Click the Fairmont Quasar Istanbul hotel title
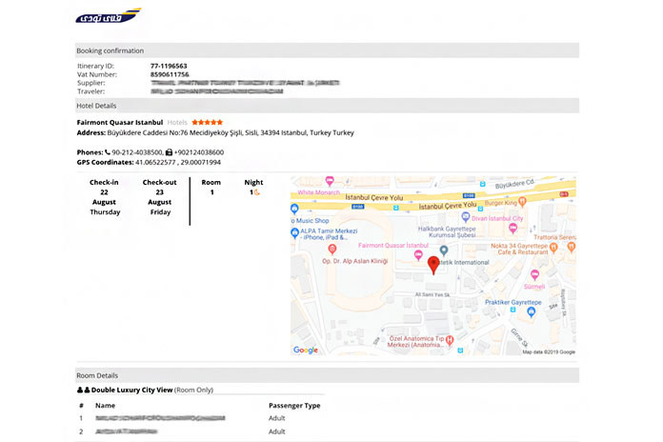Viewport: 663px width, 442px height. click(x=119, y=122)
